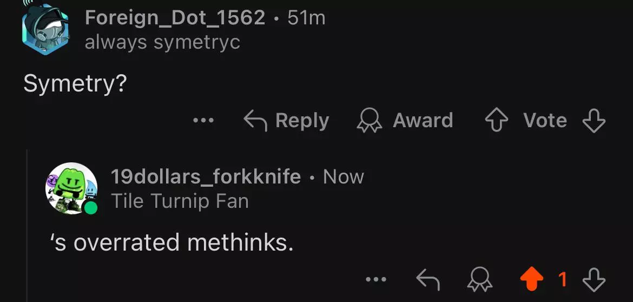This screenshot has height=302, width=633.
Task: Remove the orange upvote on methinks reply
Action: pos(531,279)
